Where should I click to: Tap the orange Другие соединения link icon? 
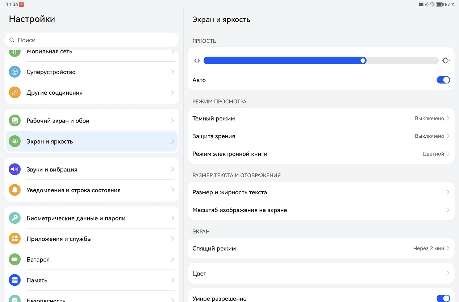(x=15, y=92)
